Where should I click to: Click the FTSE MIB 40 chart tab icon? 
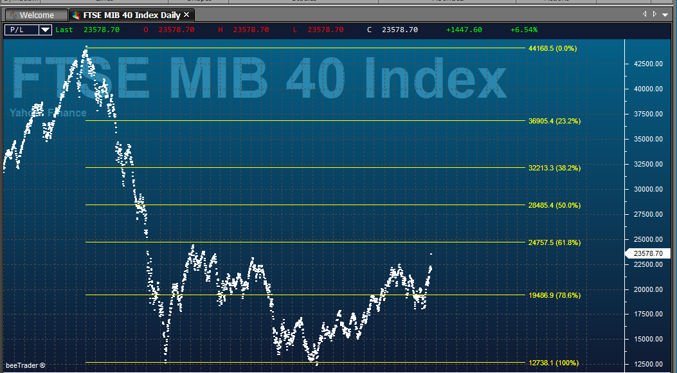point(77,15)
